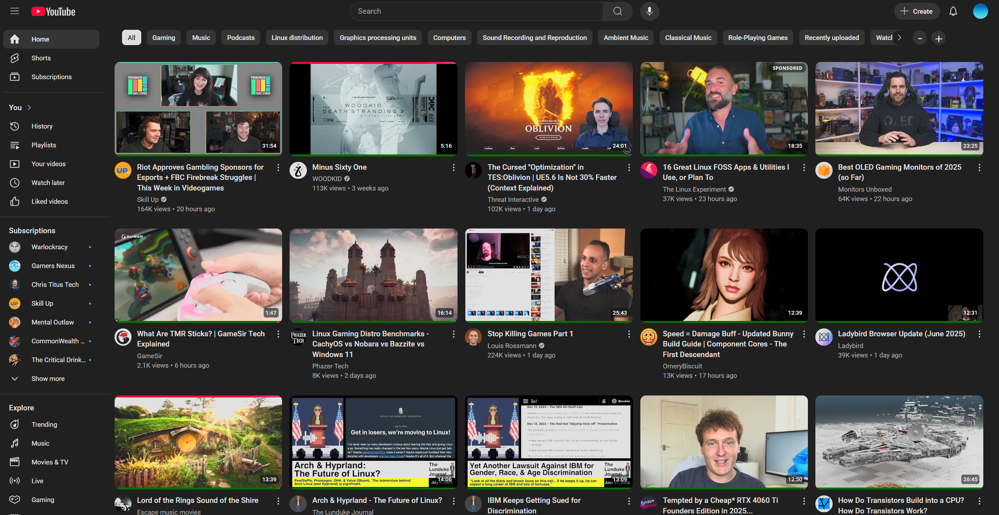
Task: Open Ladybird channel avatar
Action: [x=824, y=337]
